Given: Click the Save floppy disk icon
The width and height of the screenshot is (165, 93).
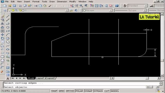Looking at the screenshot, I should (x=14, y=6).
